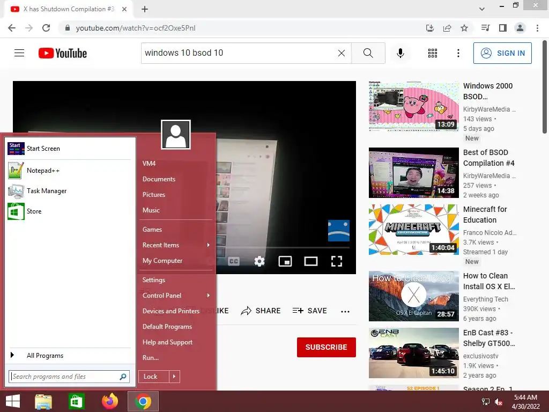Open the YouTube guide hamburger menu
This screenshot has height=412, width=549.
point(19,53)
